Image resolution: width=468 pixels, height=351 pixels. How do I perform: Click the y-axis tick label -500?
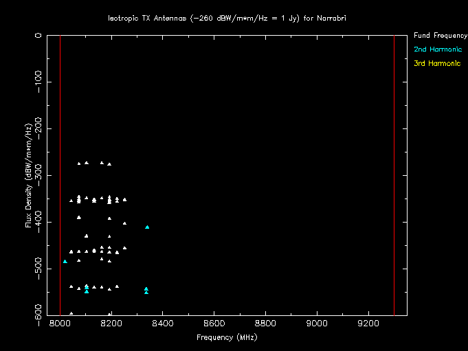coord(38,269)
